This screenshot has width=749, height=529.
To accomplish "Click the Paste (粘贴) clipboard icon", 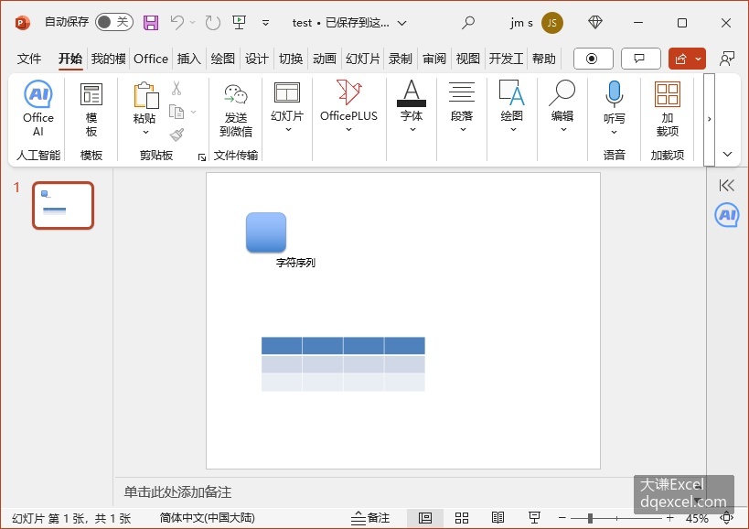I will coord(145,95).
